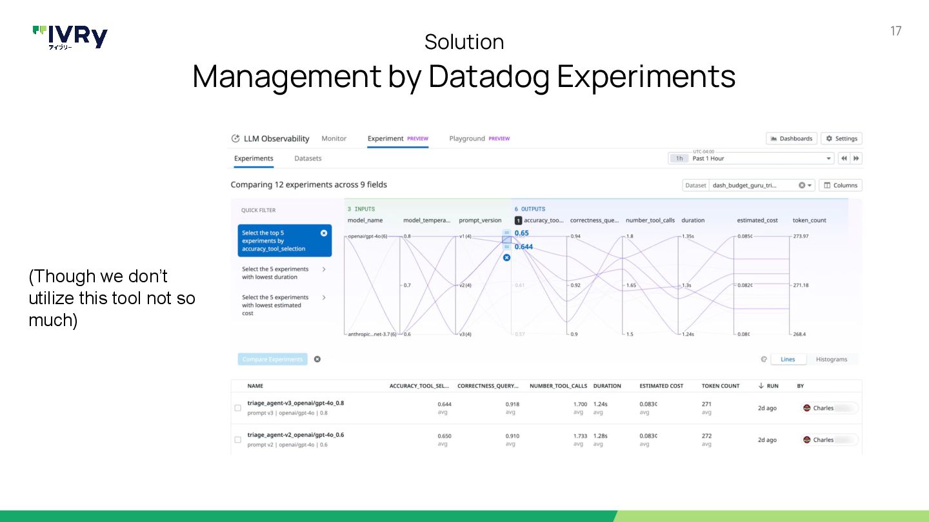
Task: Open the Settings gear button
Action: point(841,139)
